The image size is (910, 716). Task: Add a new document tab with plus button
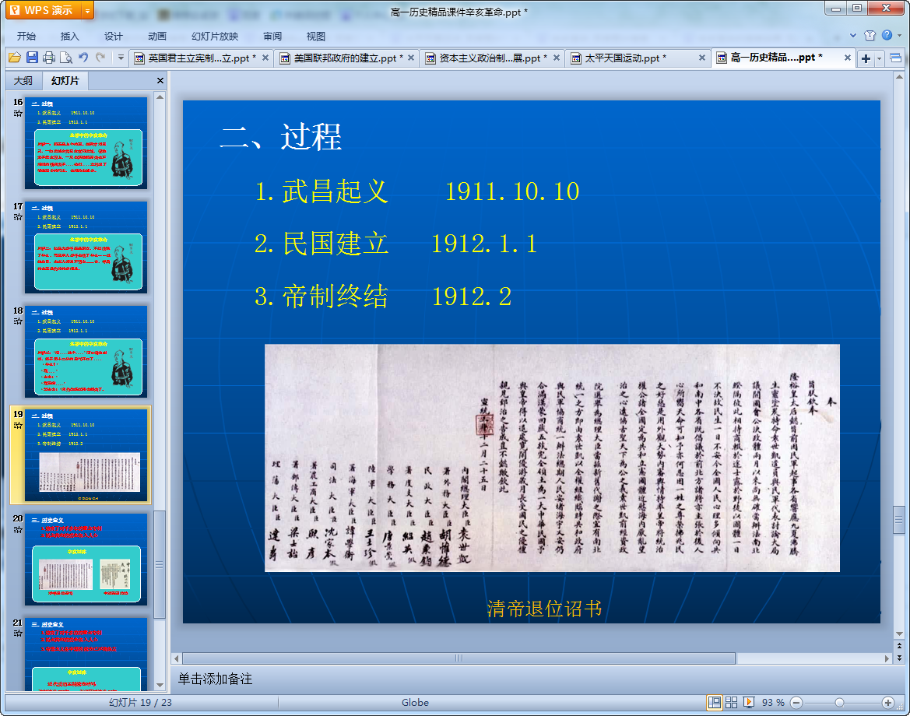866,58
